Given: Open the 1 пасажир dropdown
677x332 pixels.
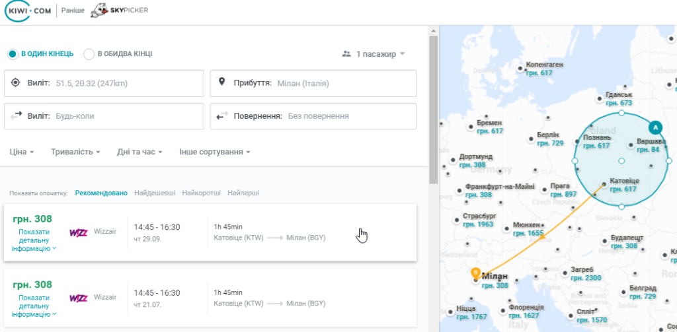Looking at the screenshot, I should [374, 54].
